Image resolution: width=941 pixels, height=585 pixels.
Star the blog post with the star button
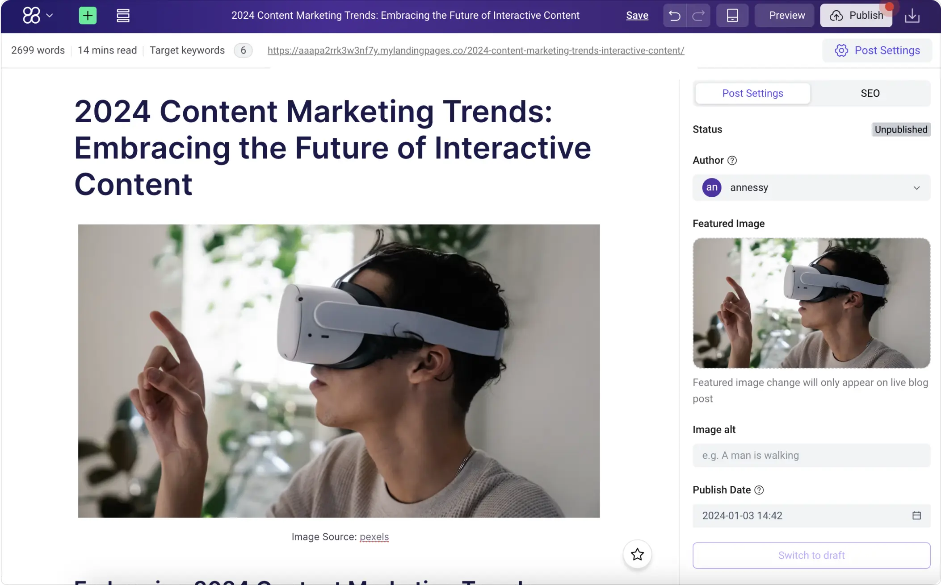(637, 554)
